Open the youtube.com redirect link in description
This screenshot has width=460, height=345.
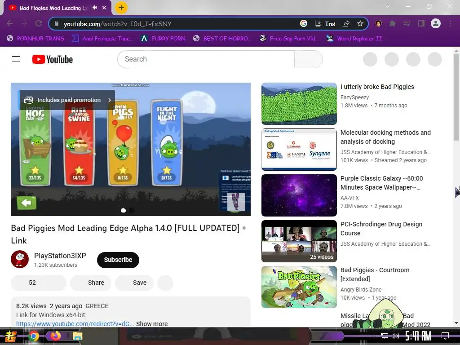(75, 324)
